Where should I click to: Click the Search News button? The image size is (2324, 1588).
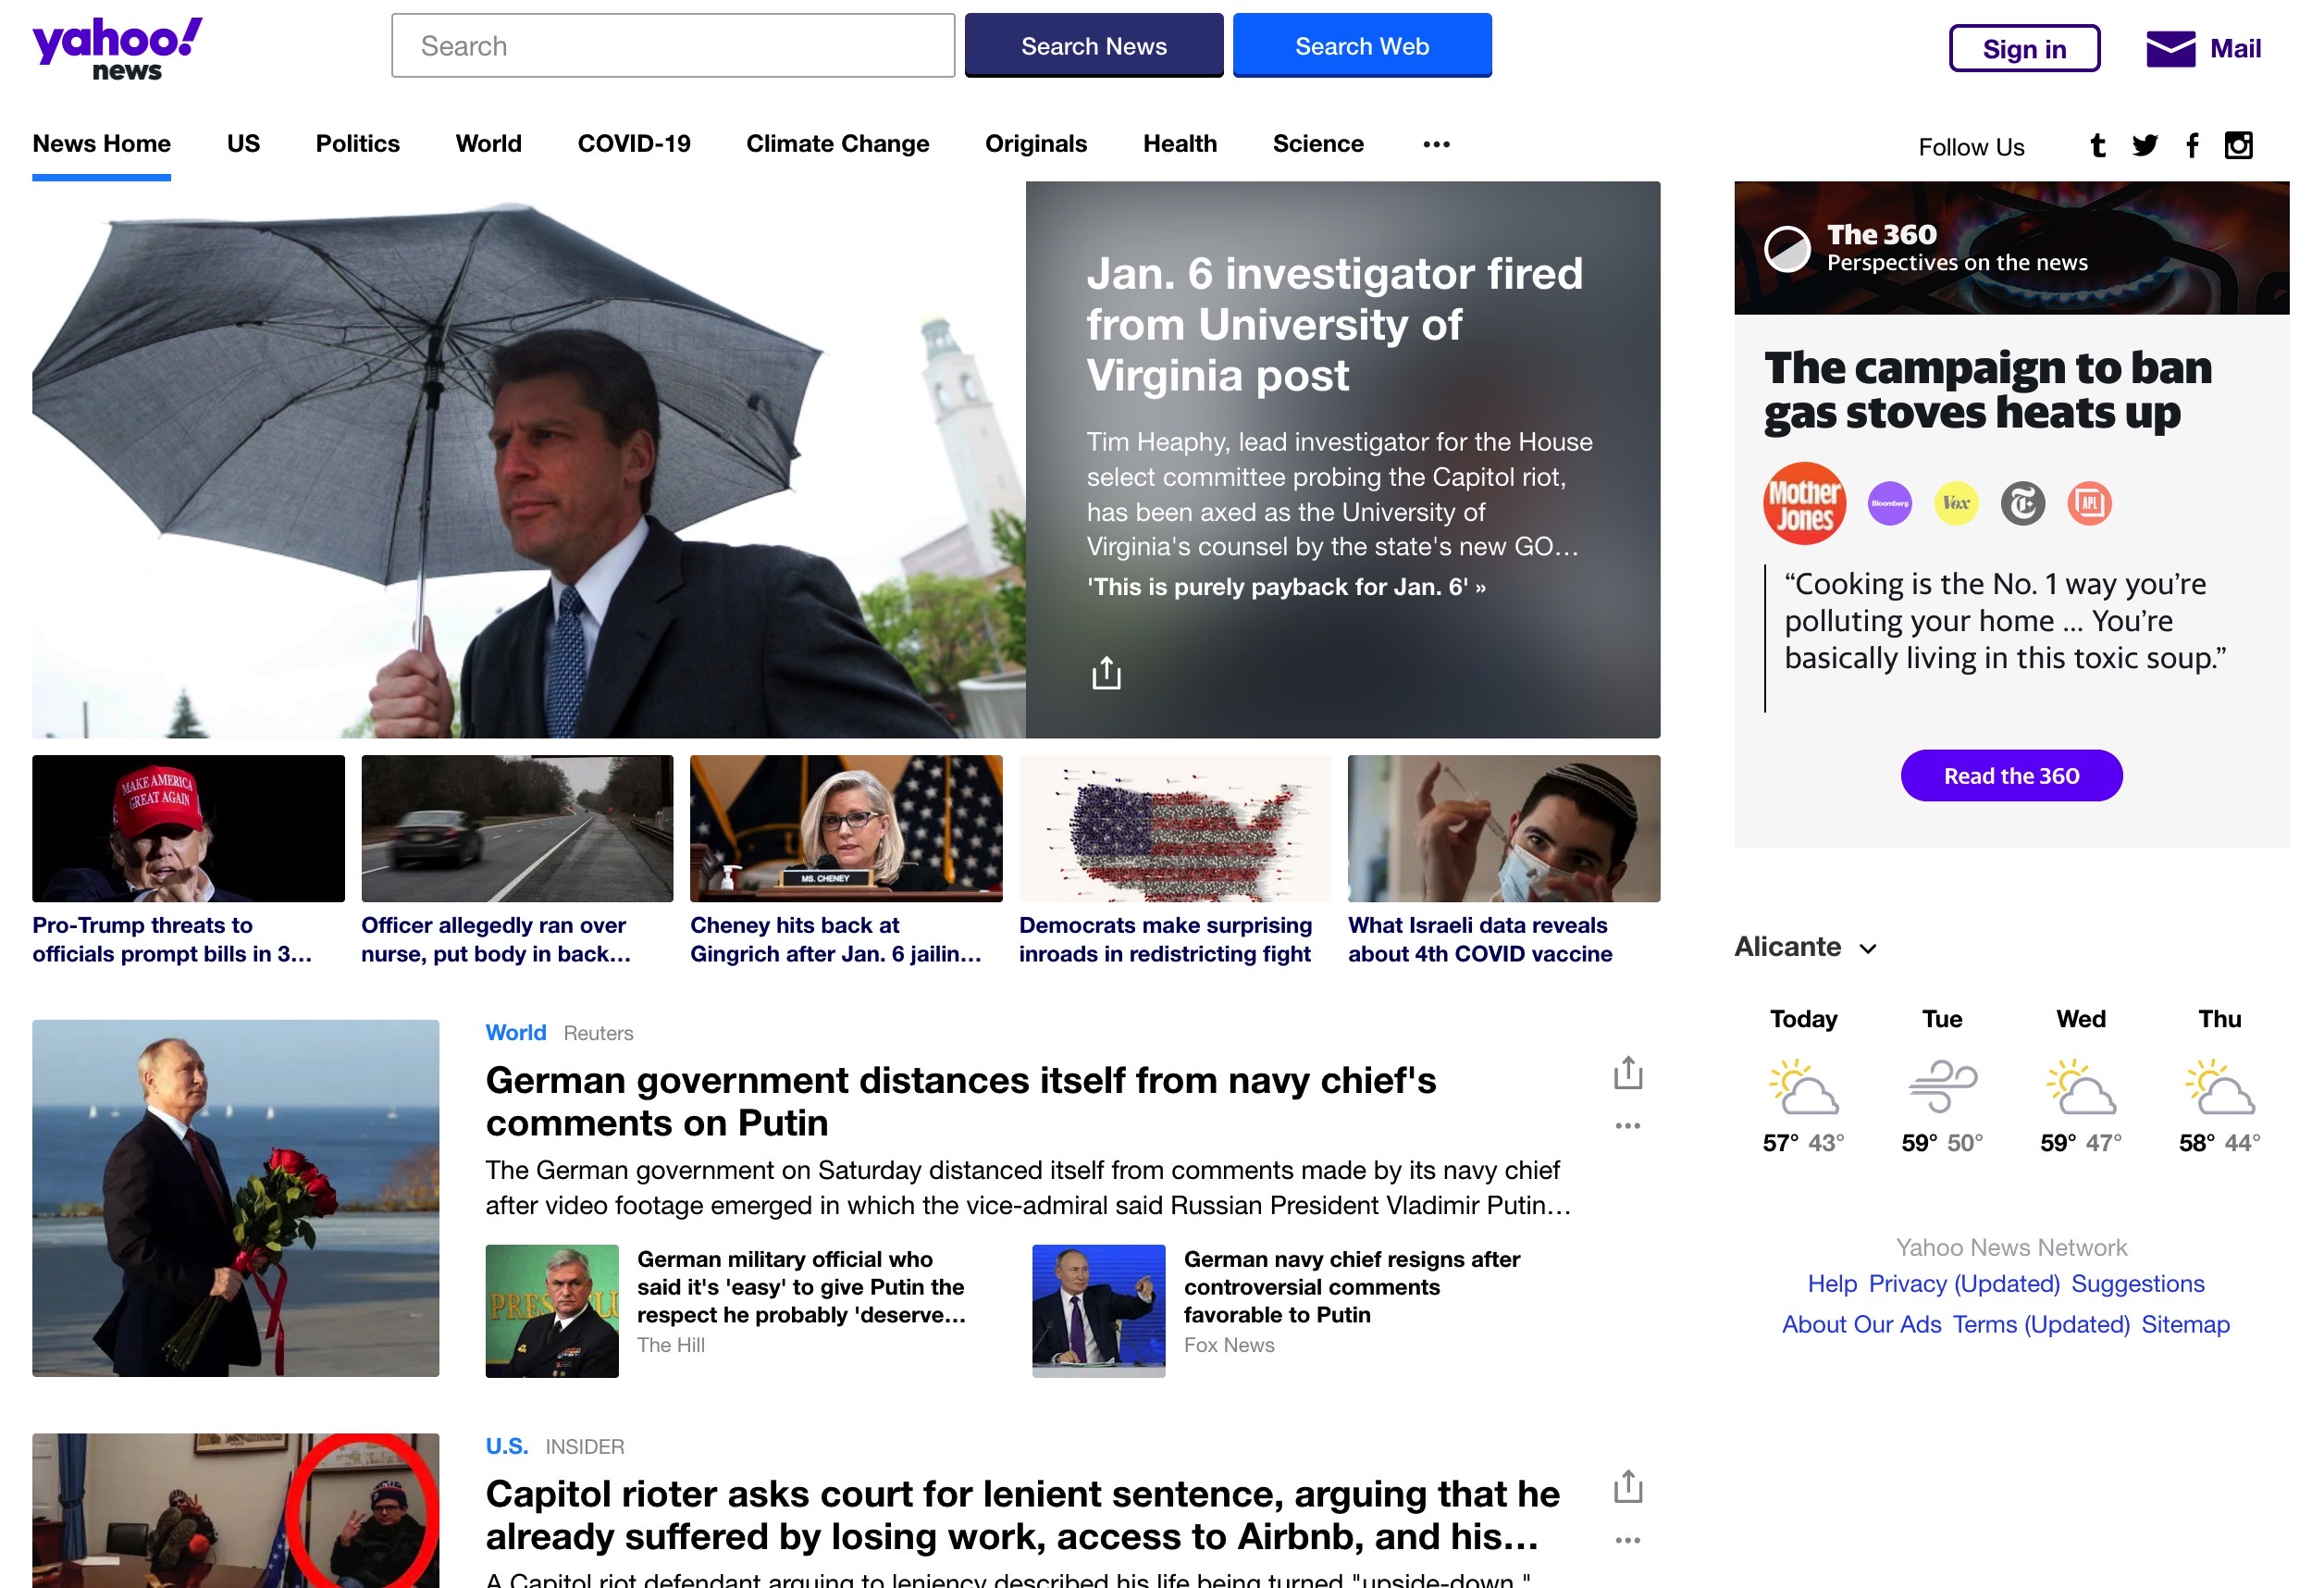click(1093, 45)
